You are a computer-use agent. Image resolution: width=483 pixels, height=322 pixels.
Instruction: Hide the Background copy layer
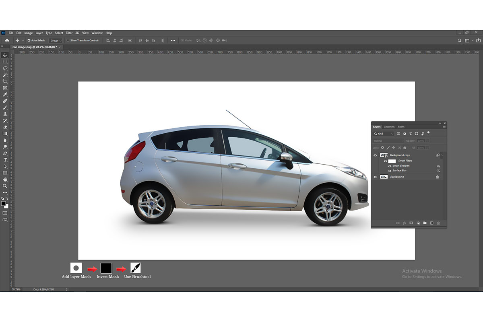pyautogui.click(x=375, y=155)
